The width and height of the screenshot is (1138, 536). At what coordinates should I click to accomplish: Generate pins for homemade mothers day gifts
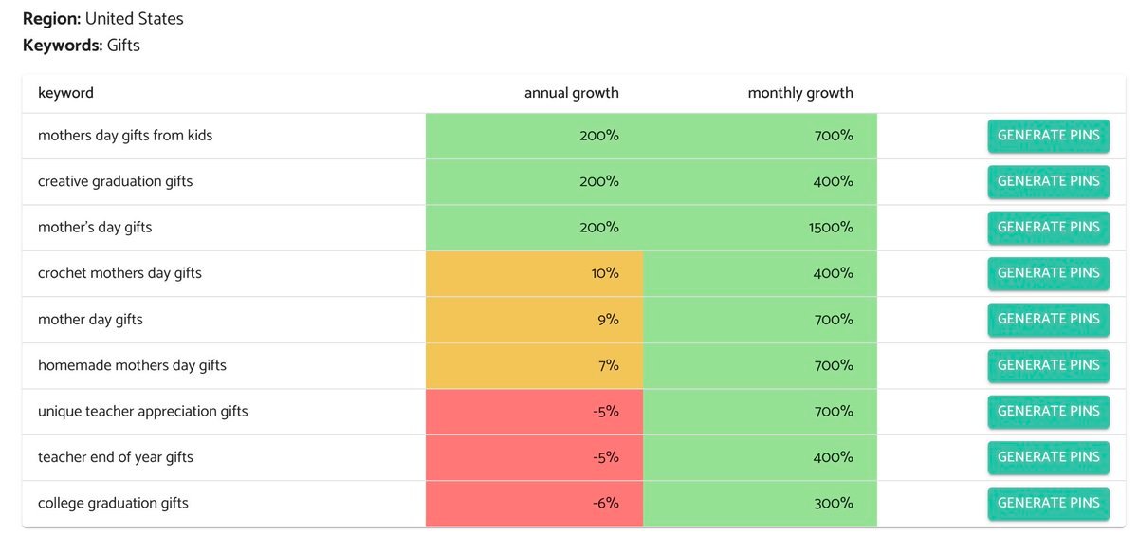point(1048,365)
